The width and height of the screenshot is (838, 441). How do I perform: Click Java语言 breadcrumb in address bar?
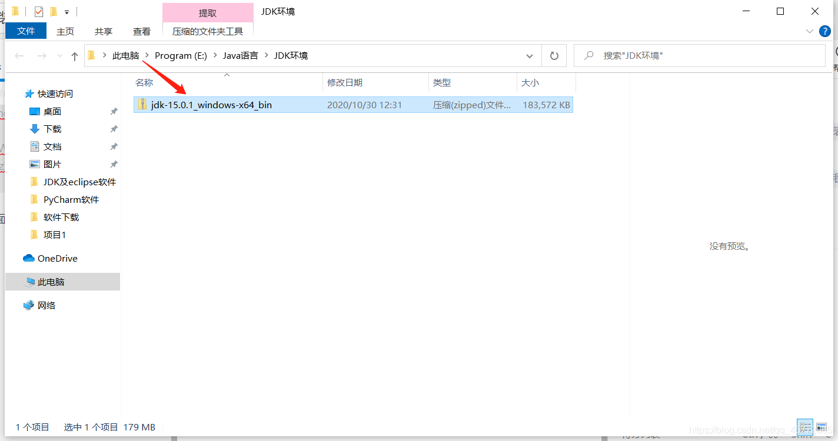point(240,56)
